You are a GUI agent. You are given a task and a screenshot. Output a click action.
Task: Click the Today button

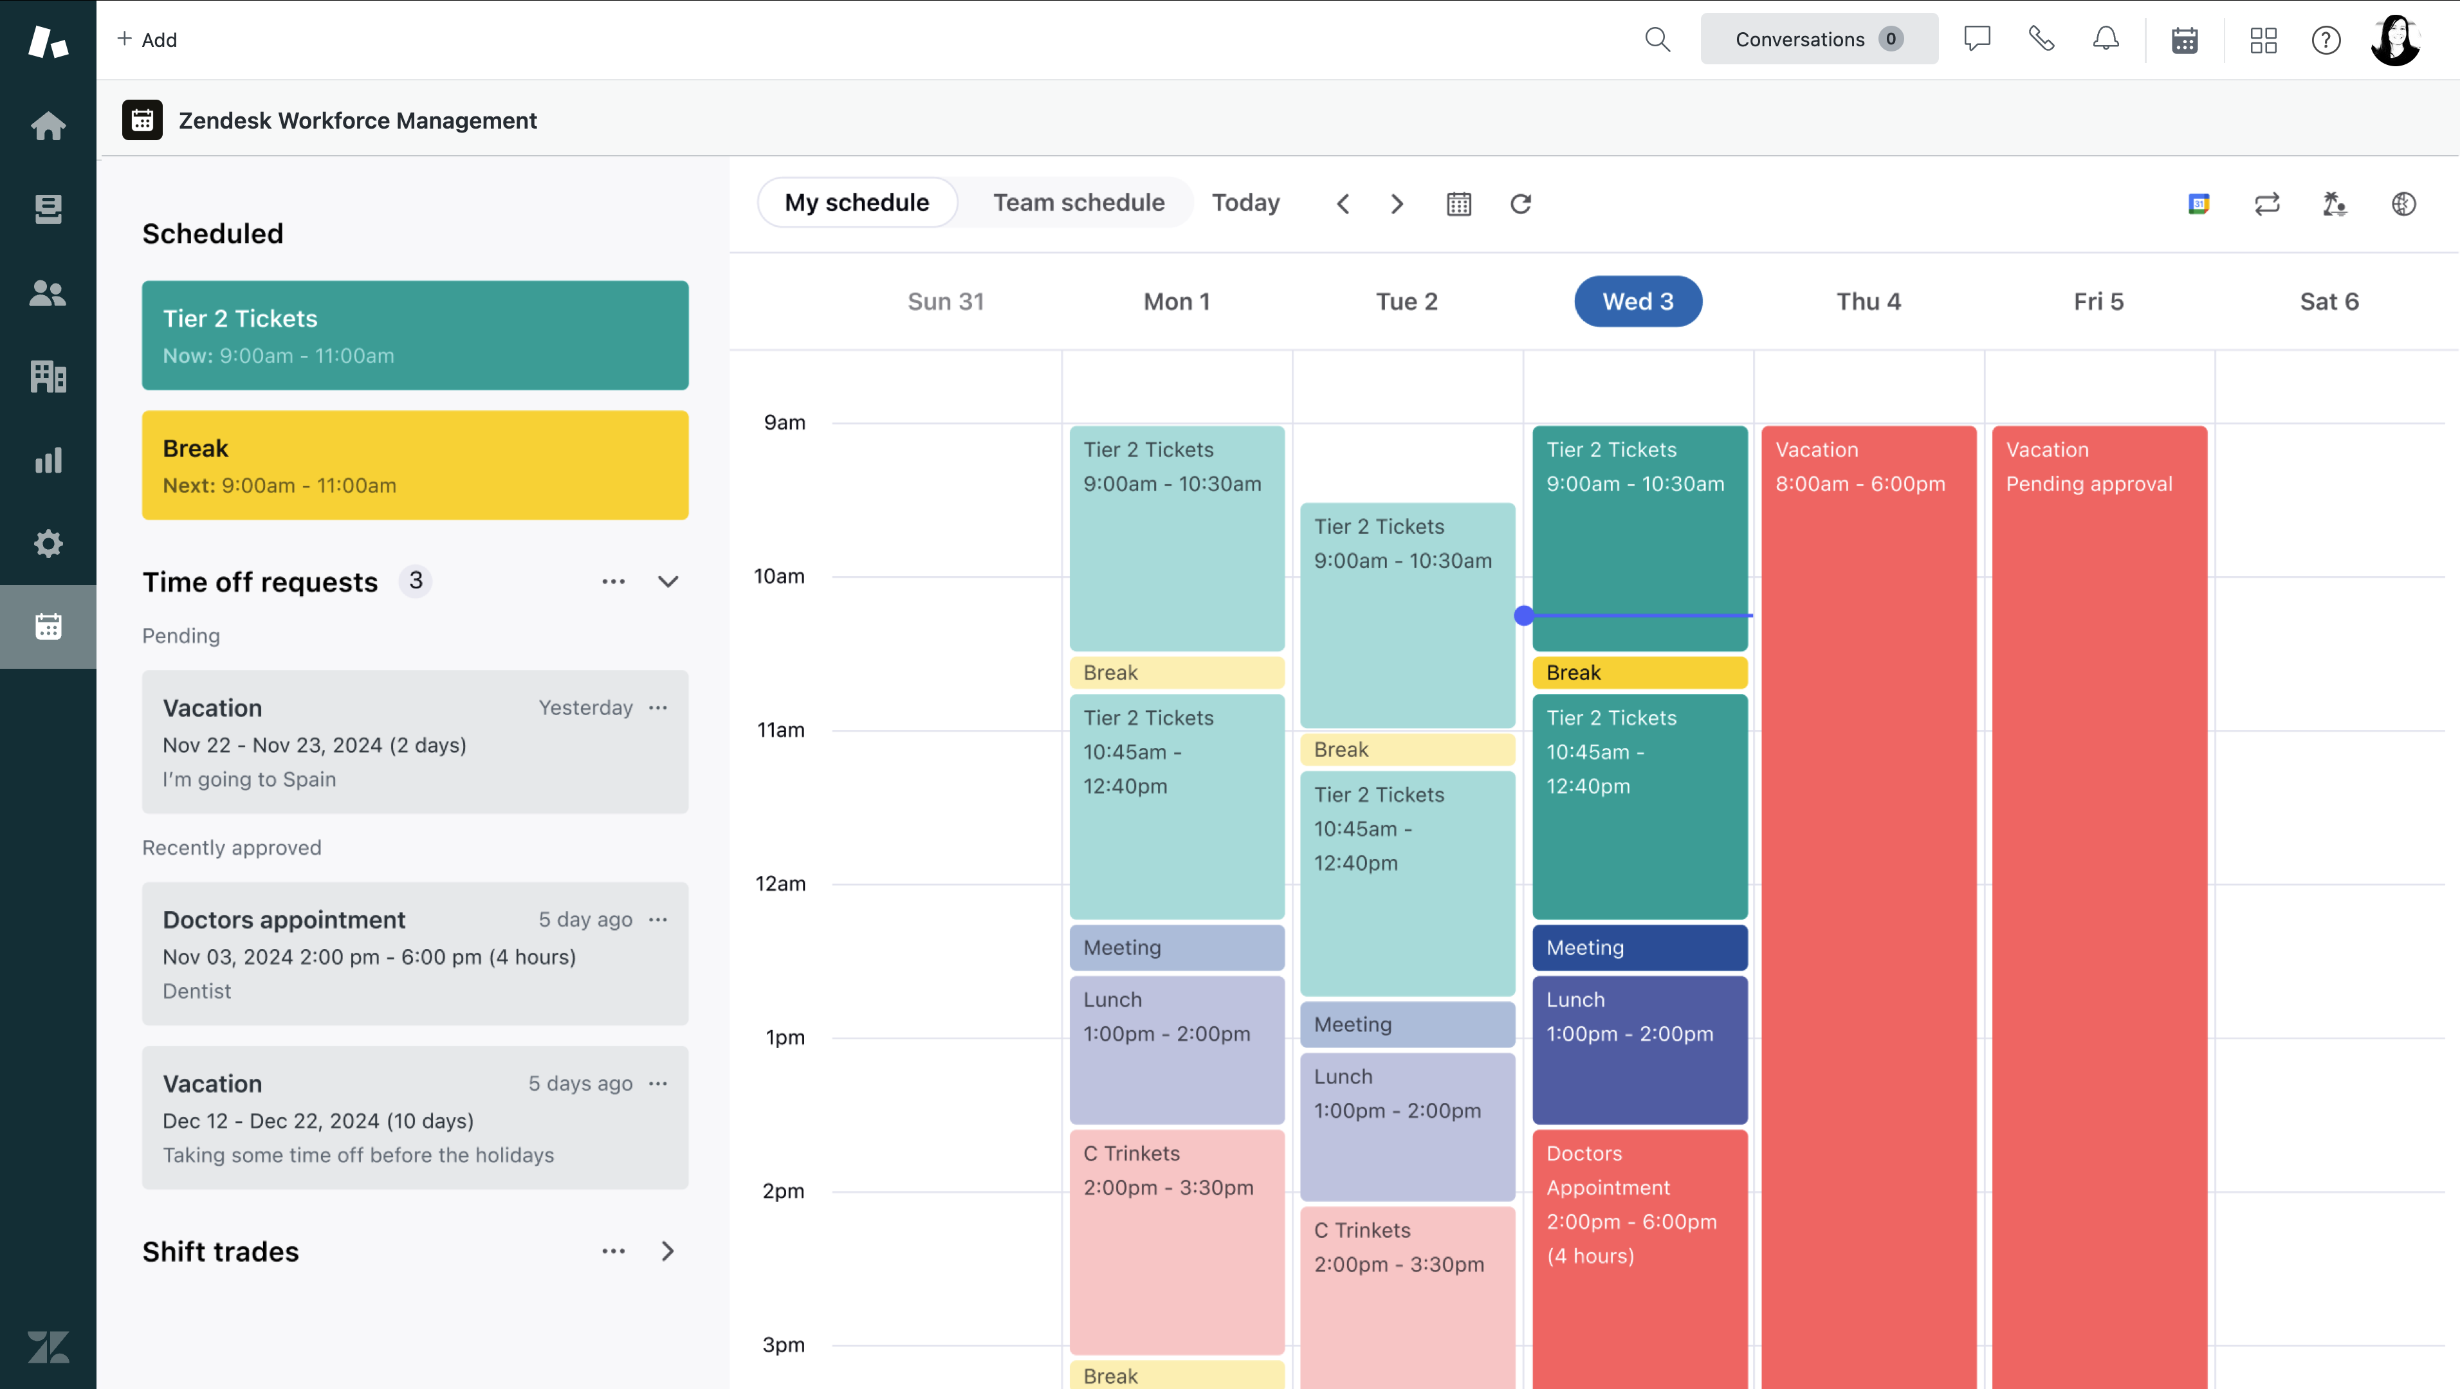[1245, 203]
